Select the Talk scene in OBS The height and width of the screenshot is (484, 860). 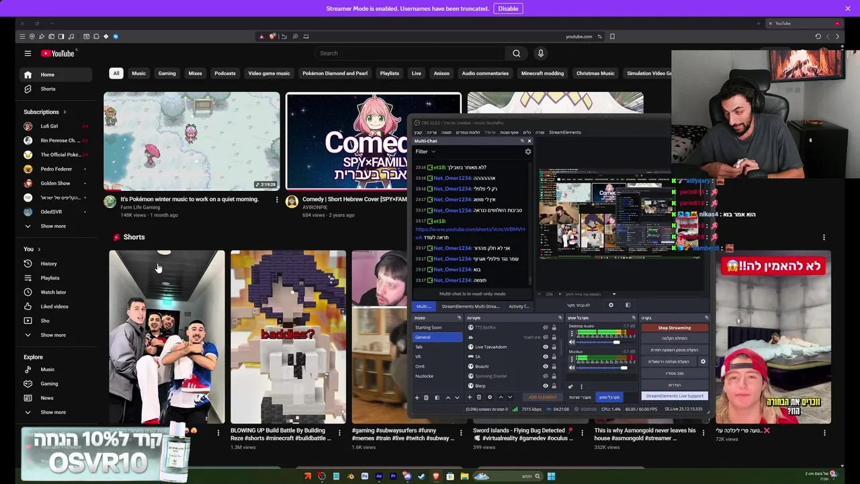tap(437, 347)
